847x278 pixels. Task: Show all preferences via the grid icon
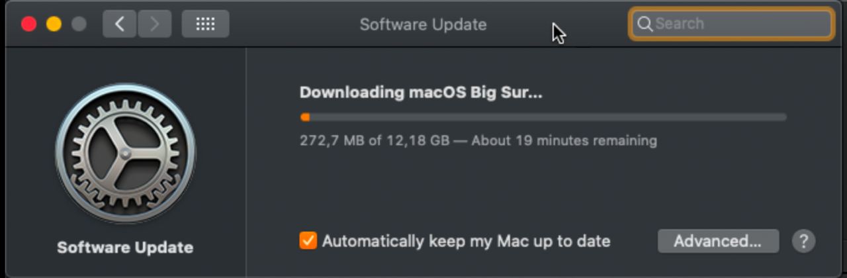pyautogui.click(x=205, y=24)
